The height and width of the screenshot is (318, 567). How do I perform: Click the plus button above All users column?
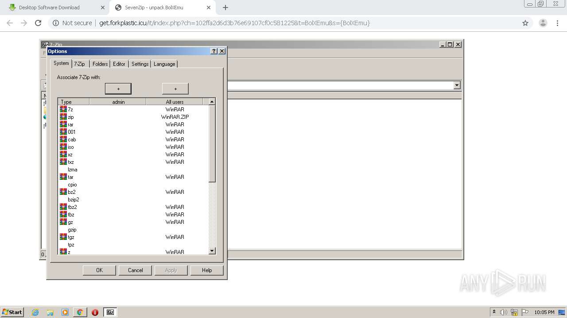[x=175, y=89]
